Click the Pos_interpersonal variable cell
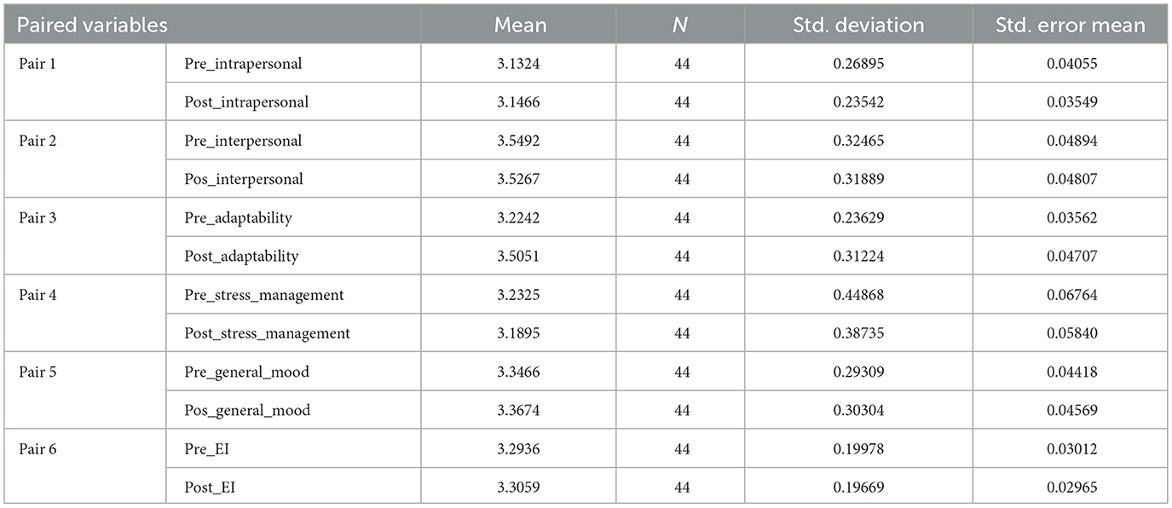Viewport: 1172px width, 508px height. coord(244,179)
